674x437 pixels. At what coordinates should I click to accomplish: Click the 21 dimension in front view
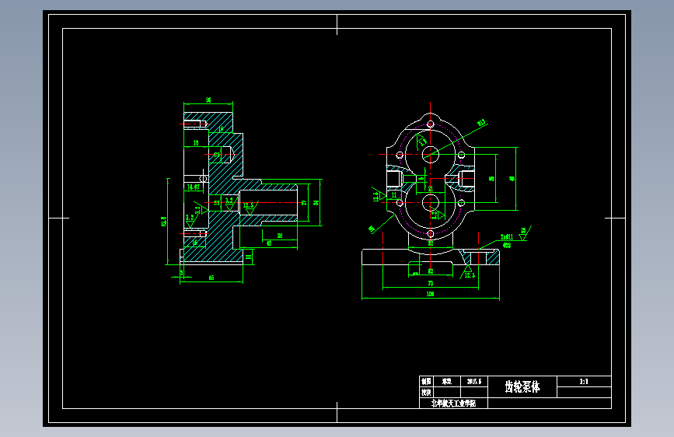(x=430, y=188)
